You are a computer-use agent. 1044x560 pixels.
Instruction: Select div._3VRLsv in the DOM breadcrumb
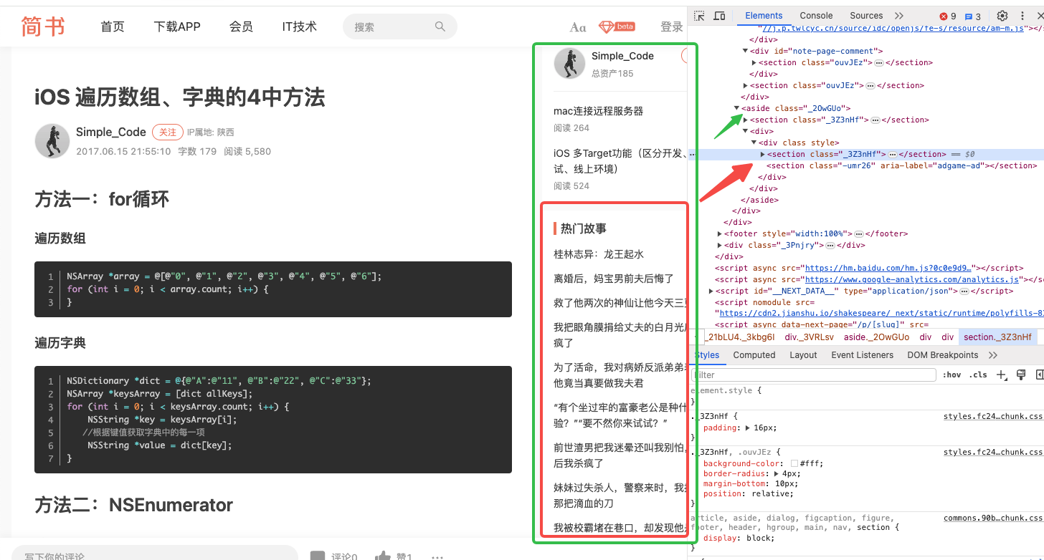tap(810, 337)
